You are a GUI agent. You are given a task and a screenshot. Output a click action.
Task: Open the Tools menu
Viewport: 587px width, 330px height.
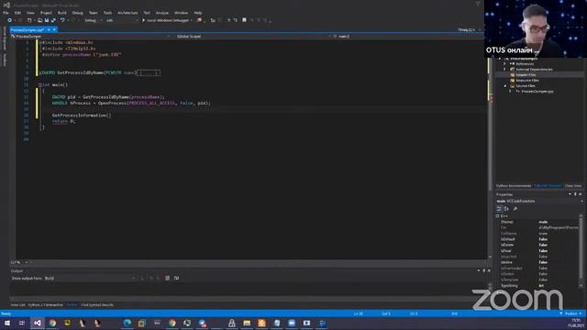[x=107, y=13]
